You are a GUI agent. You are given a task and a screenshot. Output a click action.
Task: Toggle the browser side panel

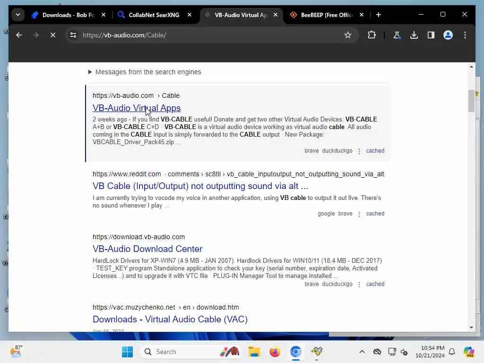coord(431,35)
